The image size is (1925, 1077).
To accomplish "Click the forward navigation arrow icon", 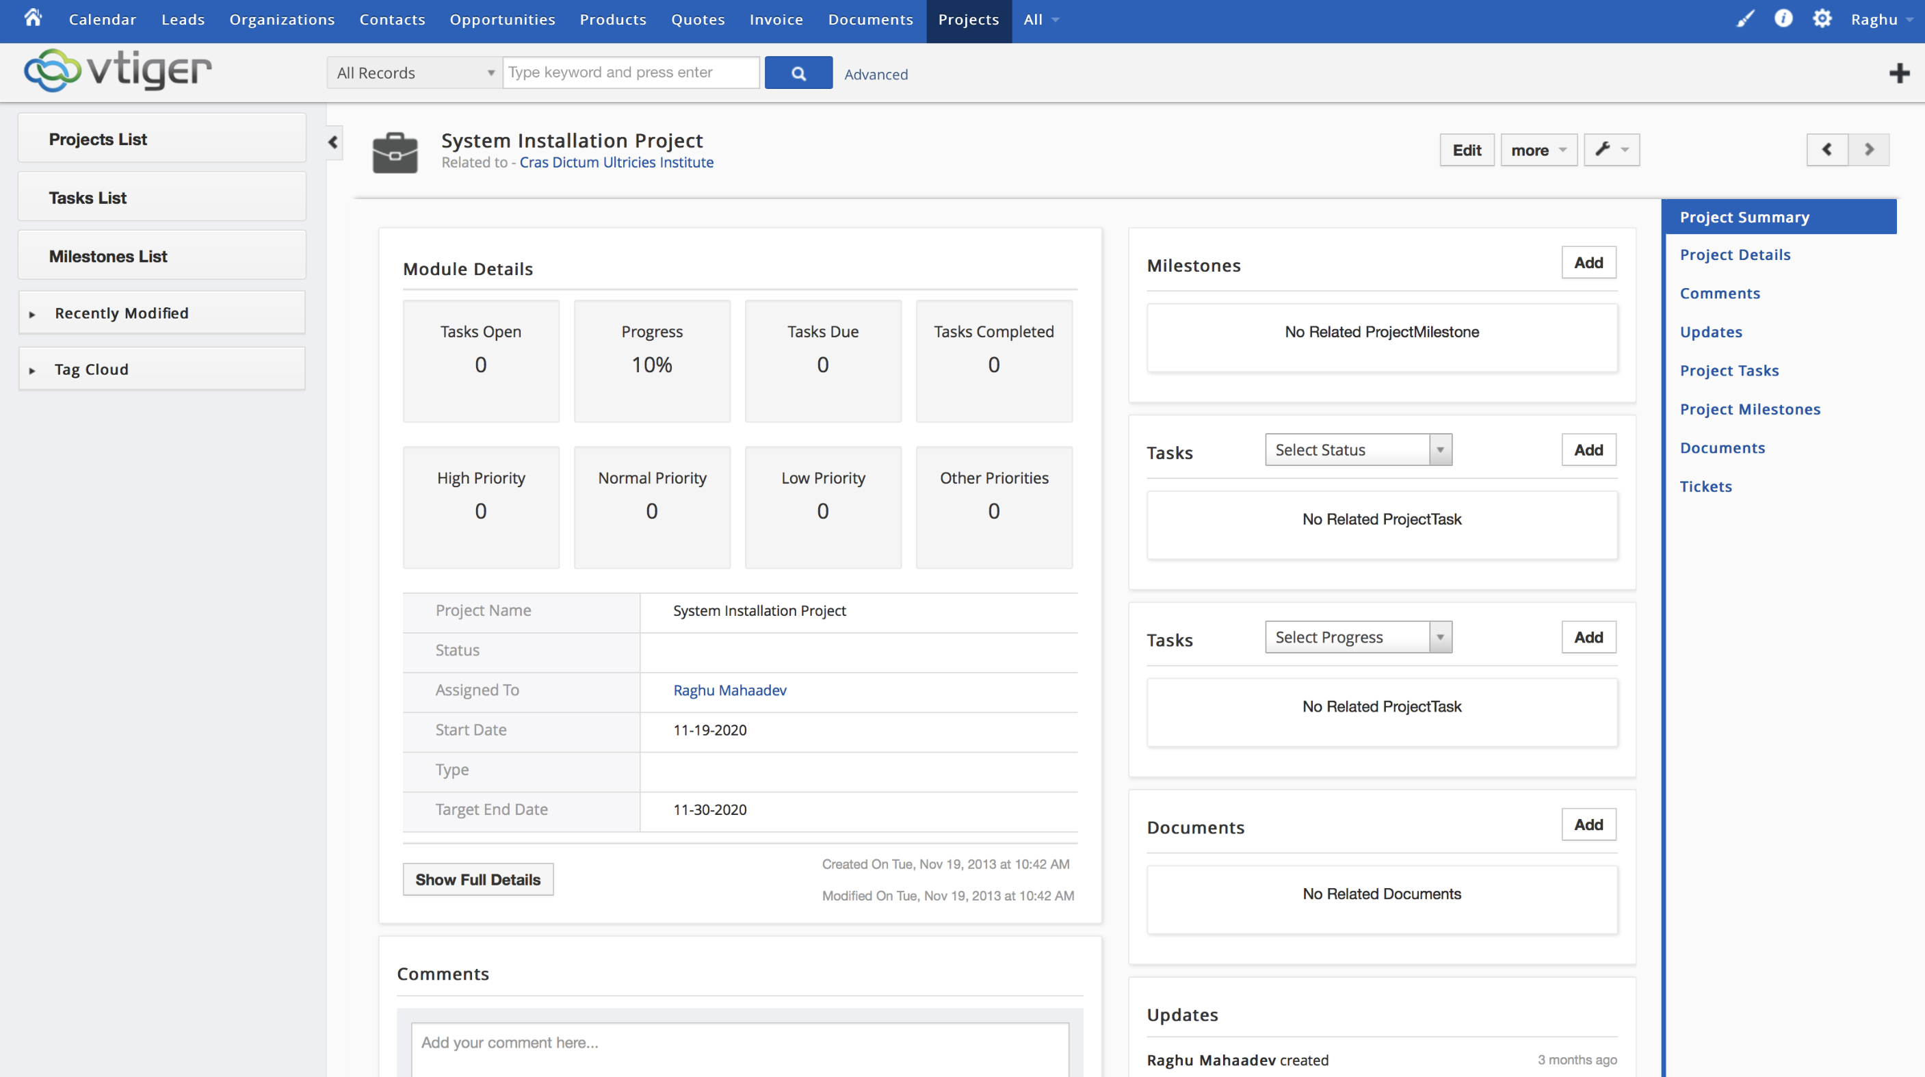I will coord(1870,148).
